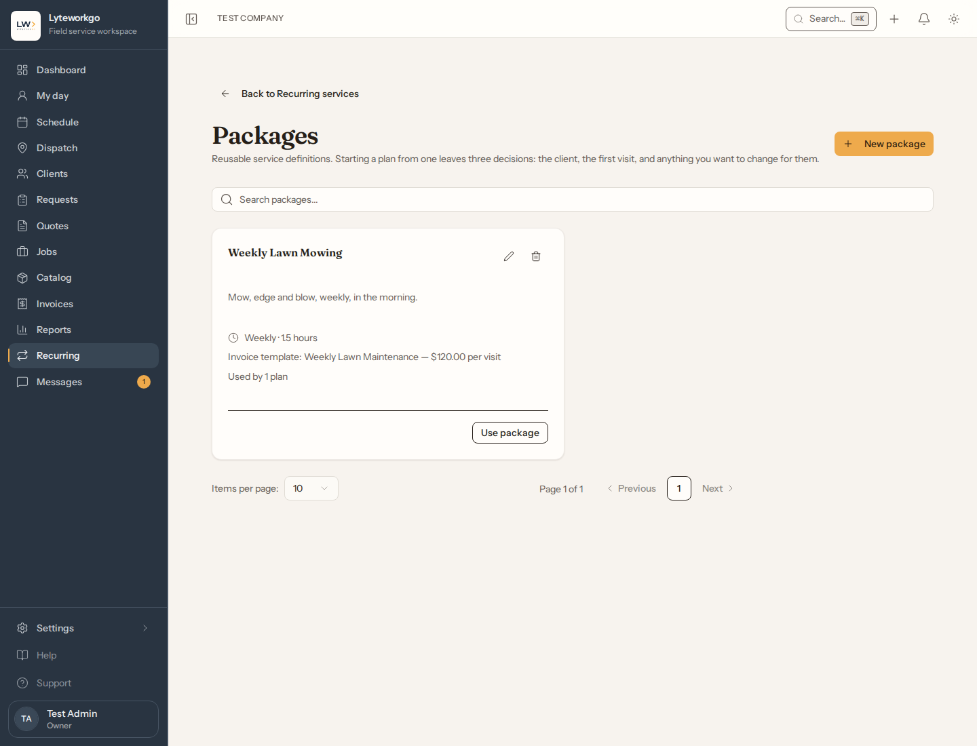Navigate to Invoices
This screenshot has height=746, width=977.
click(83, 304)
